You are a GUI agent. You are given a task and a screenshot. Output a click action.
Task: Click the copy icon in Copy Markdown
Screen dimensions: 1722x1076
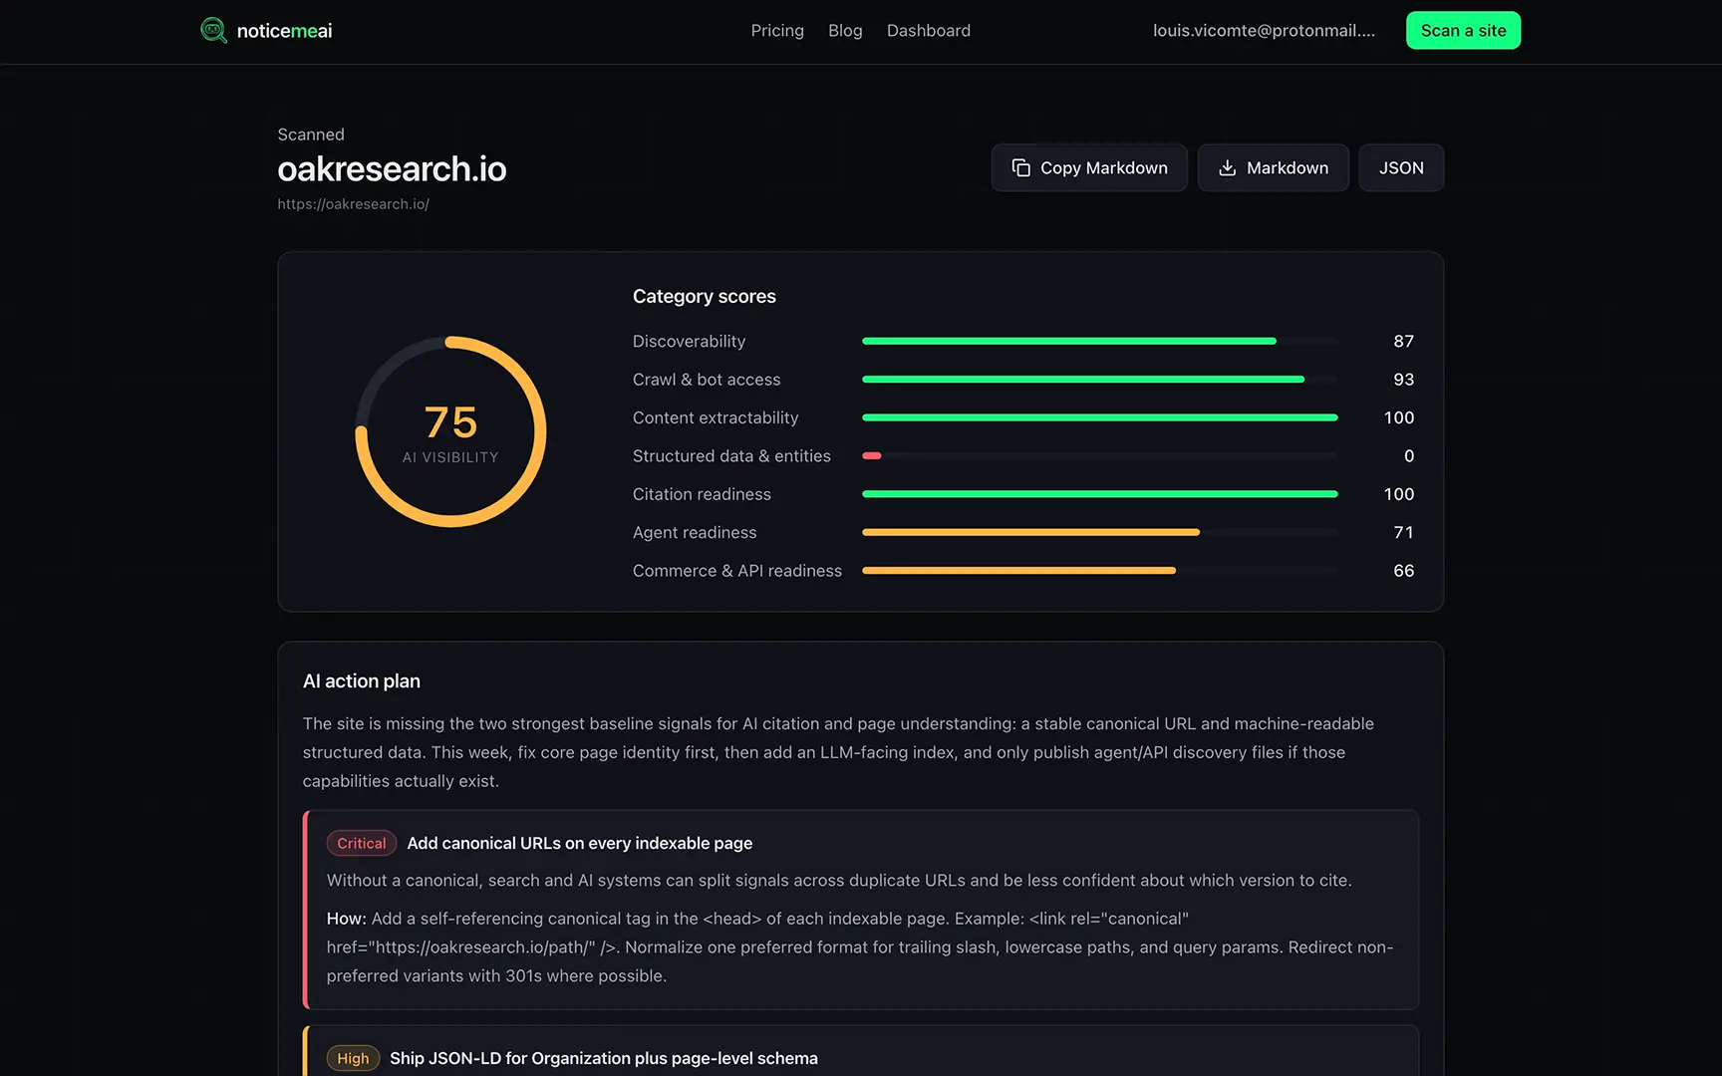tap(1020, 167)
